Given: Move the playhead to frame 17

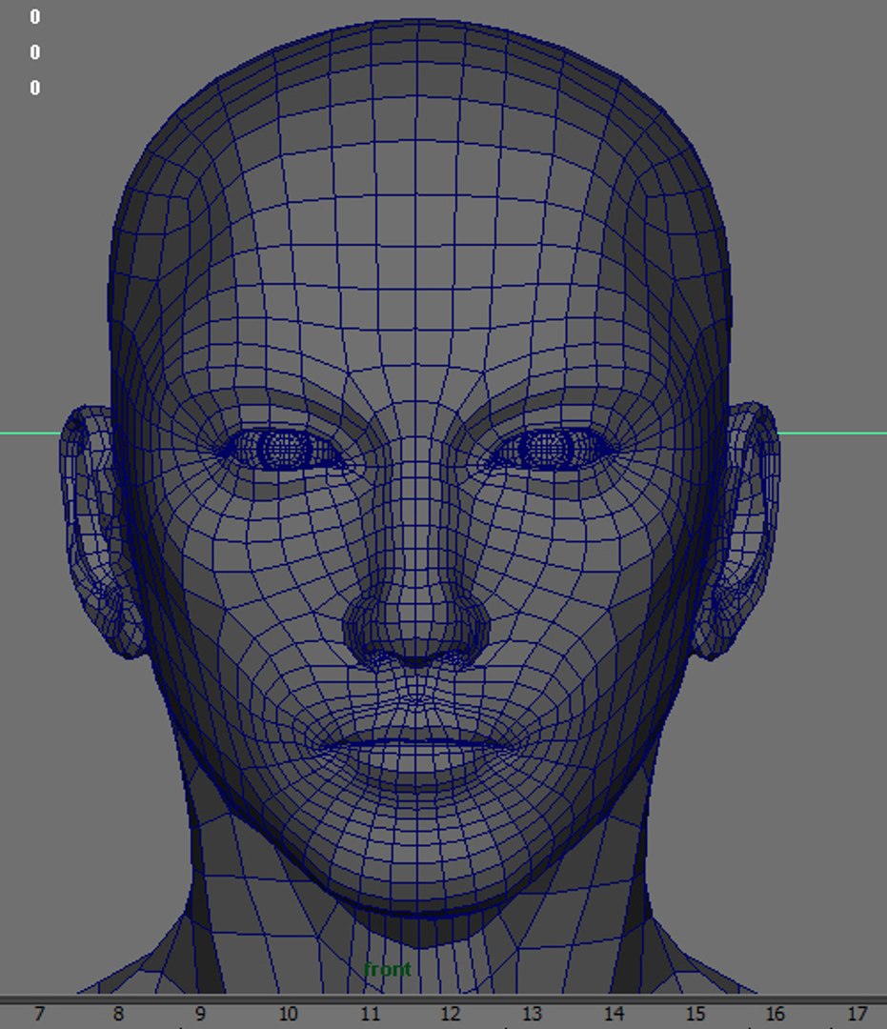Looking at the screenshot, I should point(857,1014).
